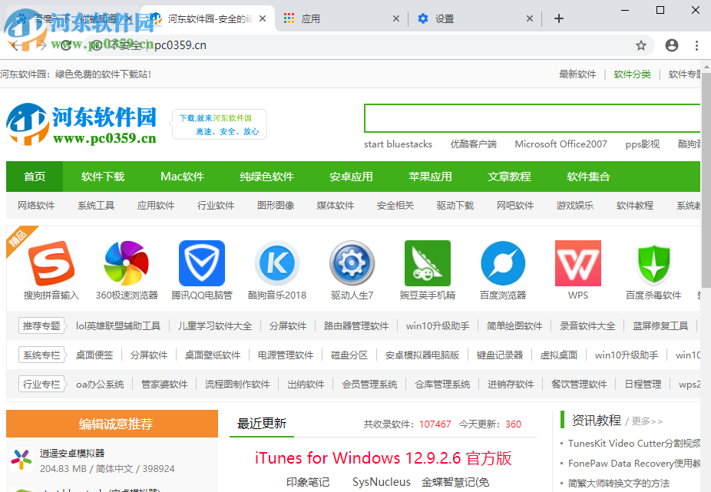
Task: Click the 推荐专题 label button
Action: coord(42,325)
